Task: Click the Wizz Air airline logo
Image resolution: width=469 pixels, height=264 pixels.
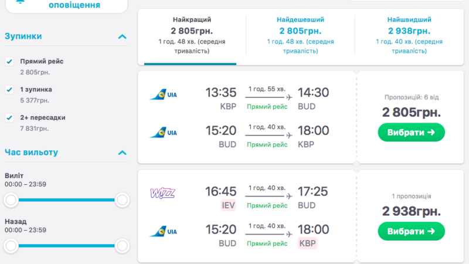Action: pos(162,192)
